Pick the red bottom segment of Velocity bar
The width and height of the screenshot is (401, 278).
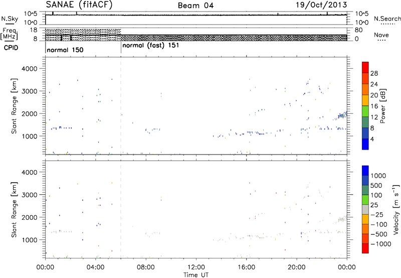pyautogui.click(x=365, y=248)
